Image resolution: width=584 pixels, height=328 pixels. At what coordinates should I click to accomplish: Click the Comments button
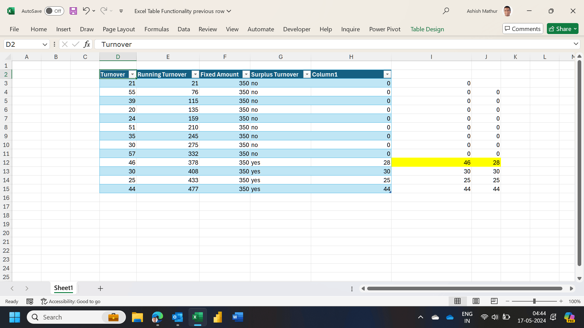pyautogui.click(x=523, y=29)
